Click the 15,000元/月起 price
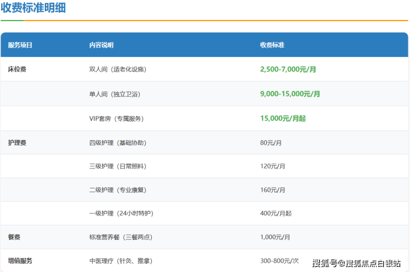Viewport: 410px width, 272px height. [x=281, y=119]
